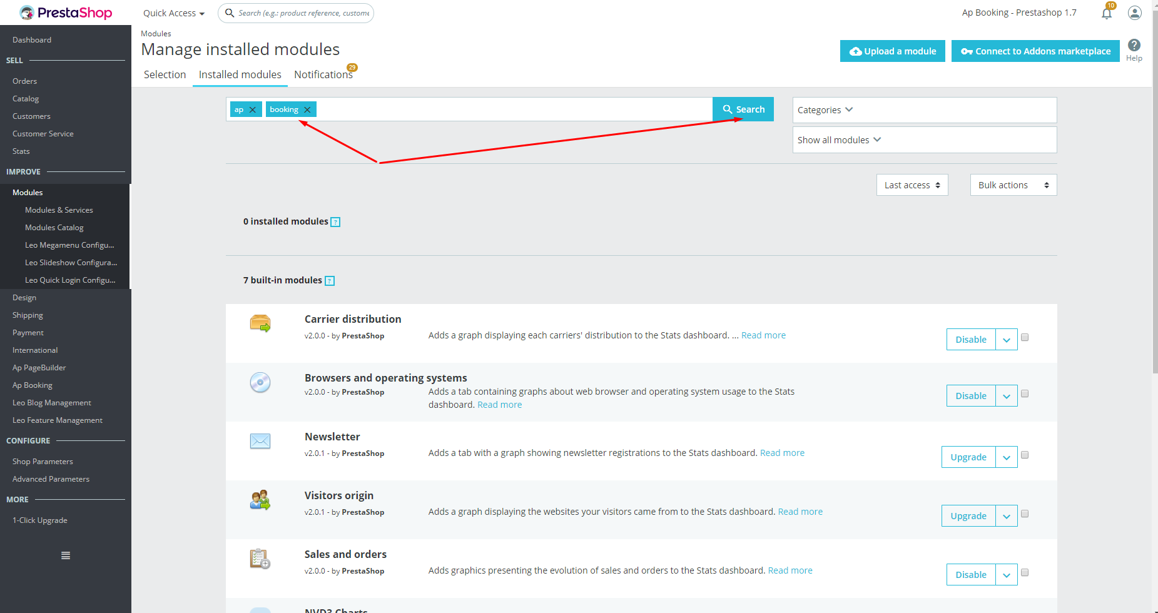Collapse the sidebar with hamburger icon
This screenshot has height=613, width=1158.
coord(66,555)
